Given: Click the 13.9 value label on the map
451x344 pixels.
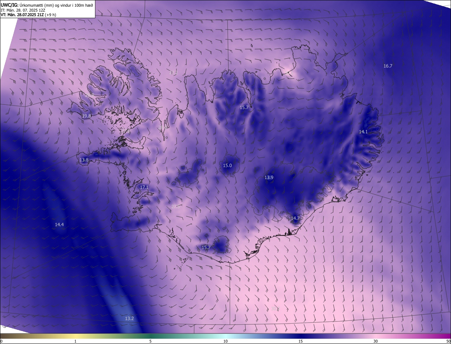Looking at the screenshot, I should [x=269, y=177].
